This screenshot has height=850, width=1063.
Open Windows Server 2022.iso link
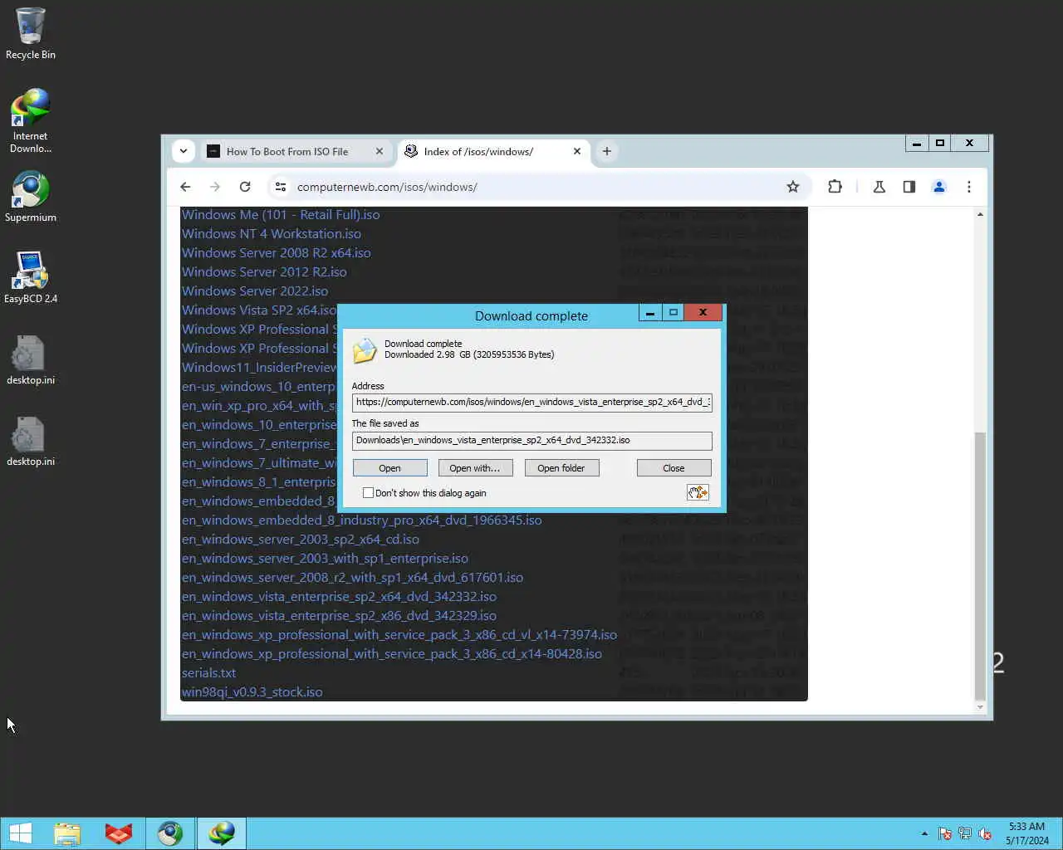[255, 291]
